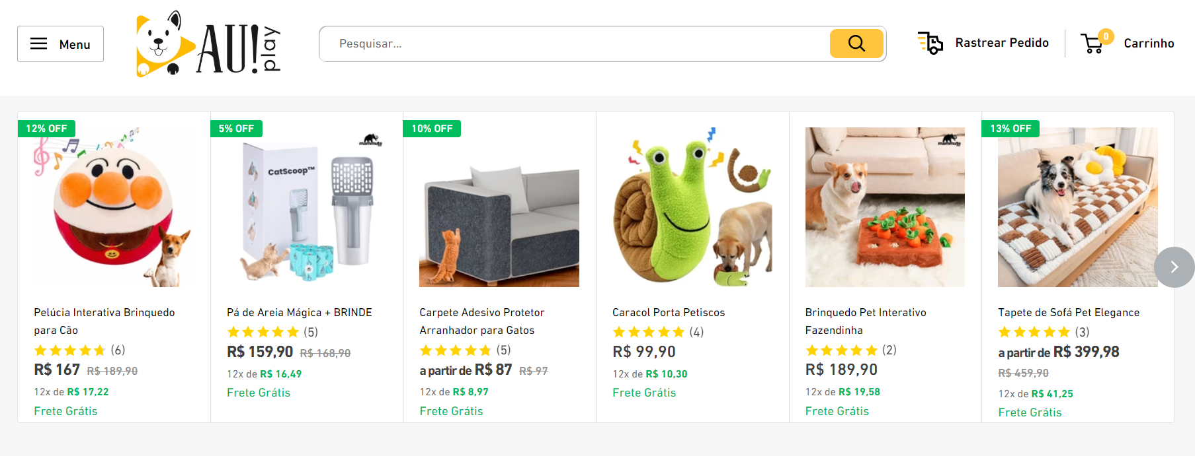Click the AU! Play dog logo
Image resolution: width=1195 pixels, height=456 pixels.
[208, 44]
